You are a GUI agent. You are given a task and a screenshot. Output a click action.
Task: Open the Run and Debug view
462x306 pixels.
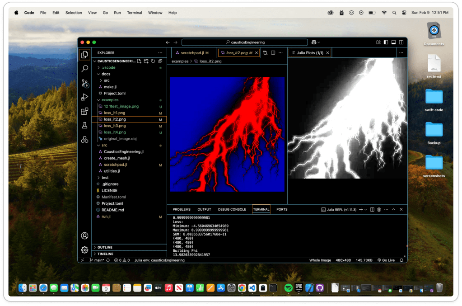click(x=84, y=97)
